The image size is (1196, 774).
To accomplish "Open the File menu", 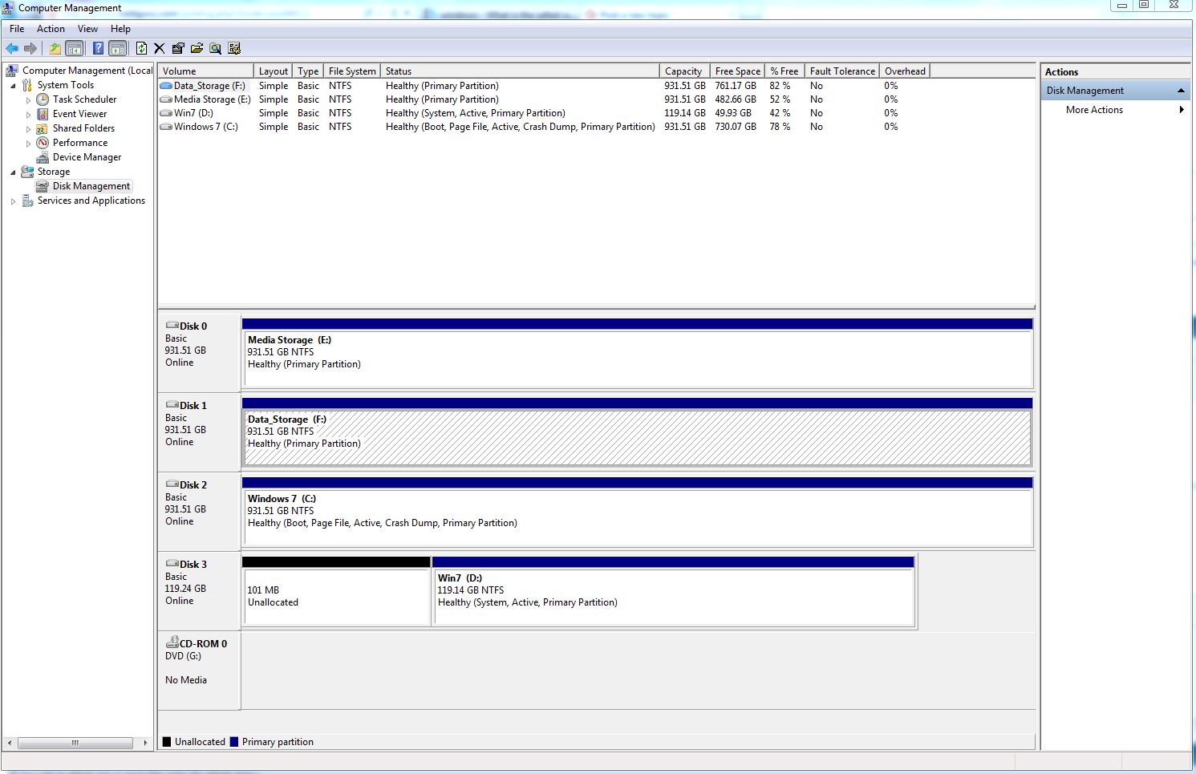I will 17,29.
